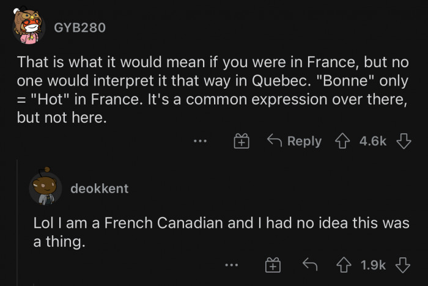Downvote deokkent's reply
Image resolution: width=428 pixels, height=286 pixels.
pyautogui.click(x=403, y=265)
